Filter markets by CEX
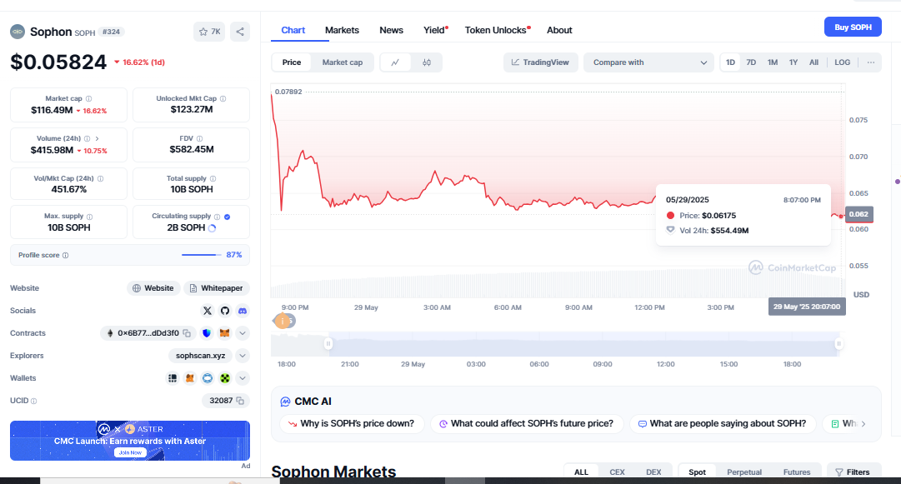 [617, 472]
